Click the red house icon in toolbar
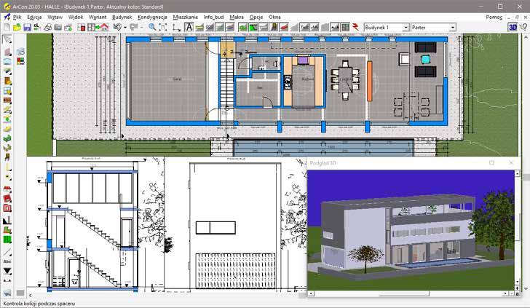This screenshot has width=530, height=308. coord(104,28)
